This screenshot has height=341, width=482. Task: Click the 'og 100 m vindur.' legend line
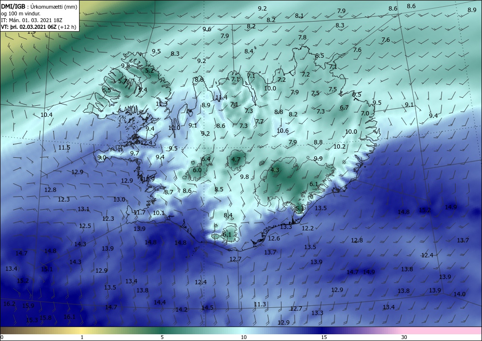pos(21,13)
